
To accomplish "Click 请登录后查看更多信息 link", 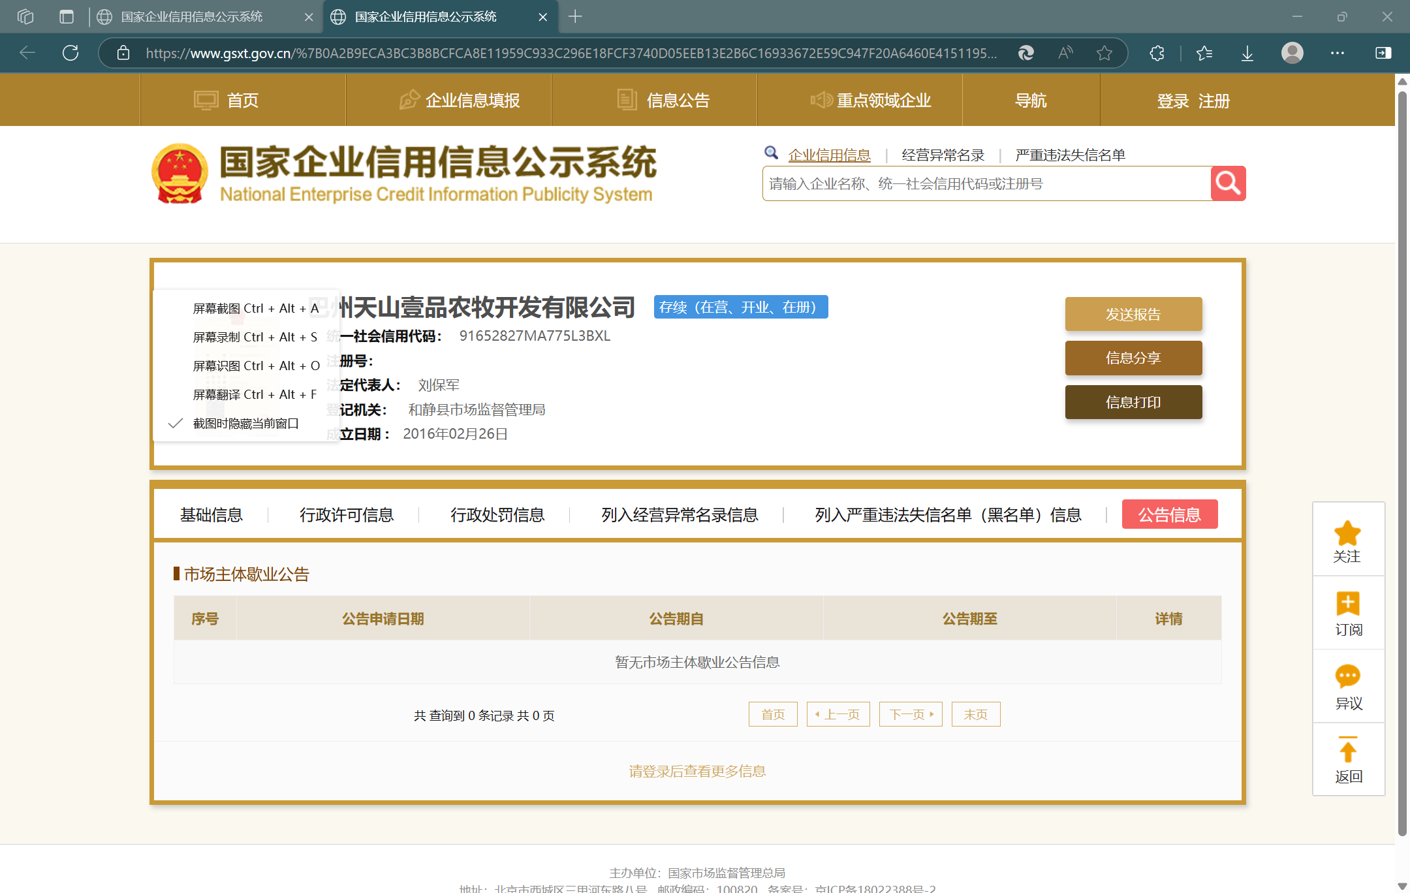I will tap(697, 771).
